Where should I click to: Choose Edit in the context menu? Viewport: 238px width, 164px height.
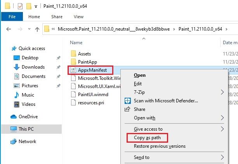click(174, 84)
